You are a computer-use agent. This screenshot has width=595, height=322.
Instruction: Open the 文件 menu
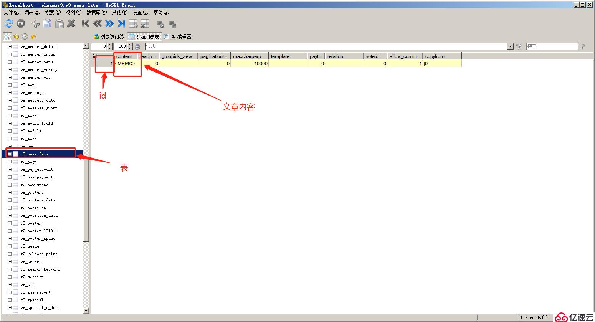click(11, 12)
